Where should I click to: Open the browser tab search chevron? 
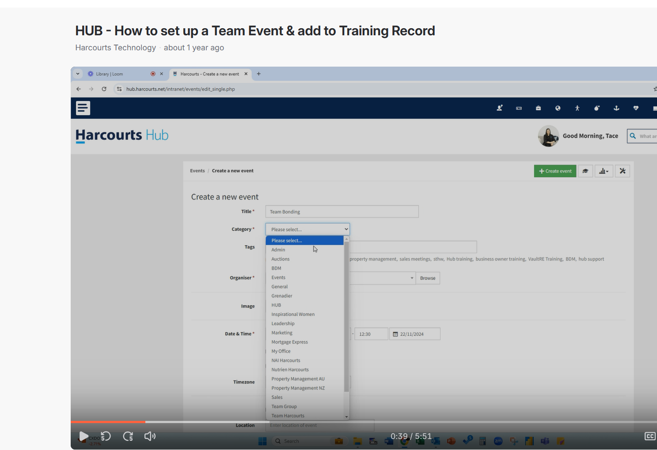pyautogui.click(x=78, y=74)
